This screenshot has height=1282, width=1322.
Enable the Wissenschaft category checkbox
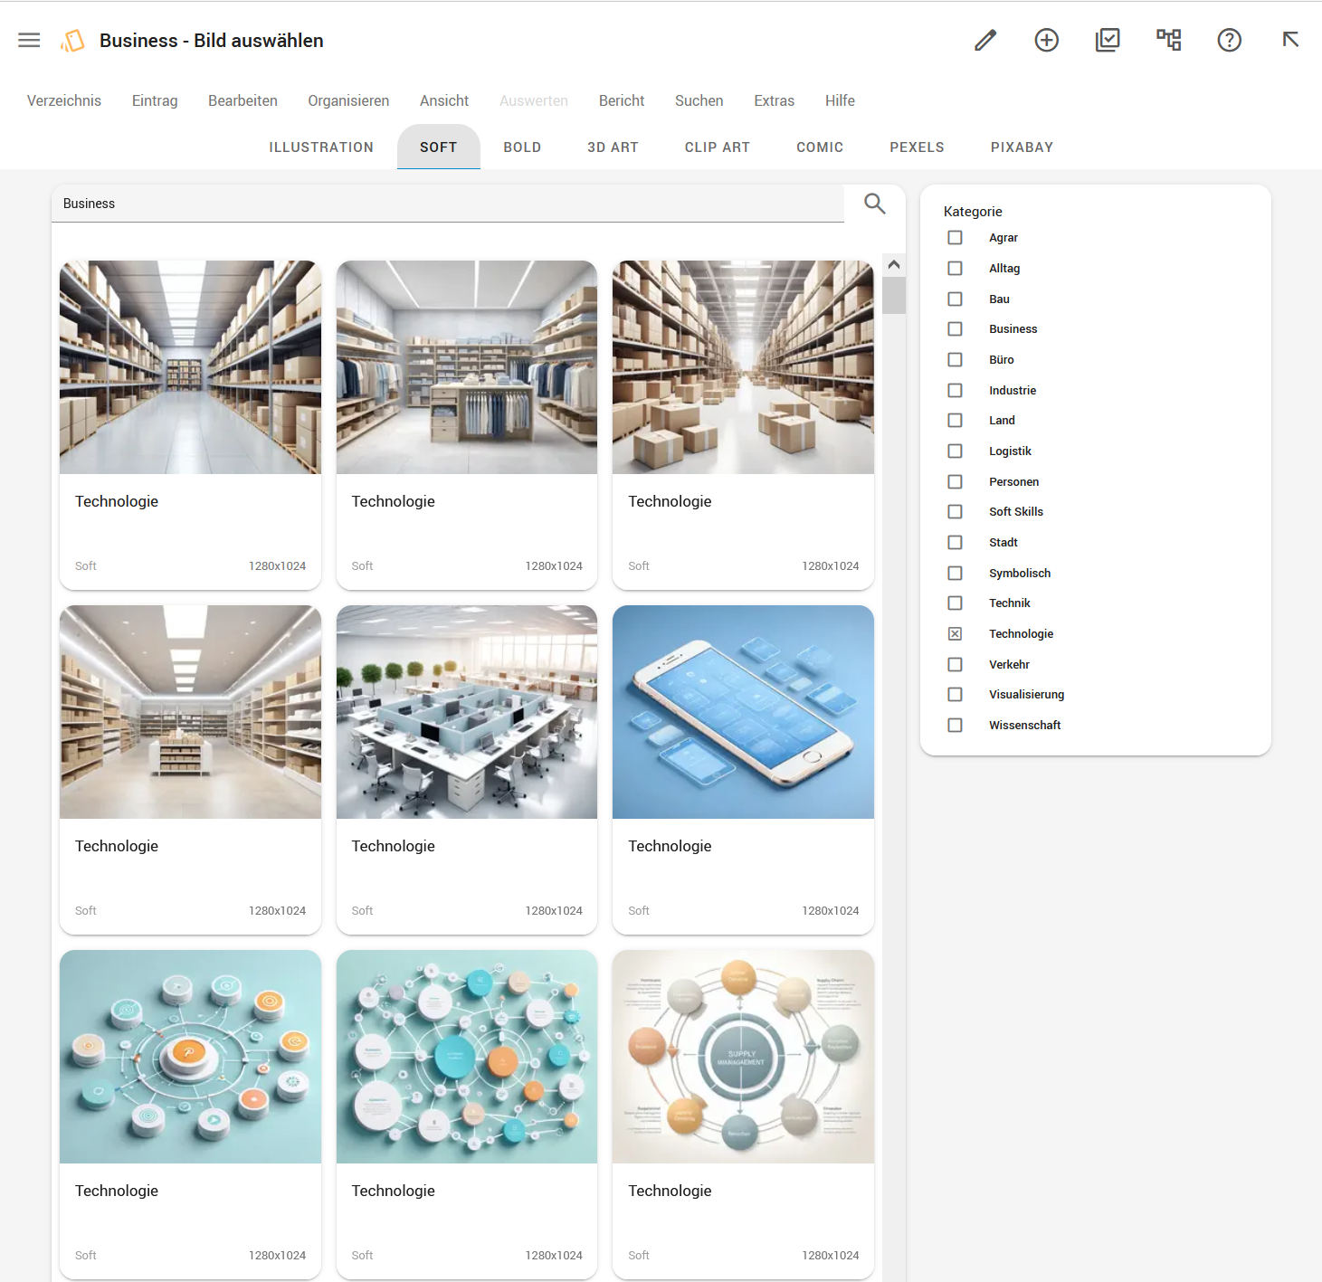pos(955,726)
